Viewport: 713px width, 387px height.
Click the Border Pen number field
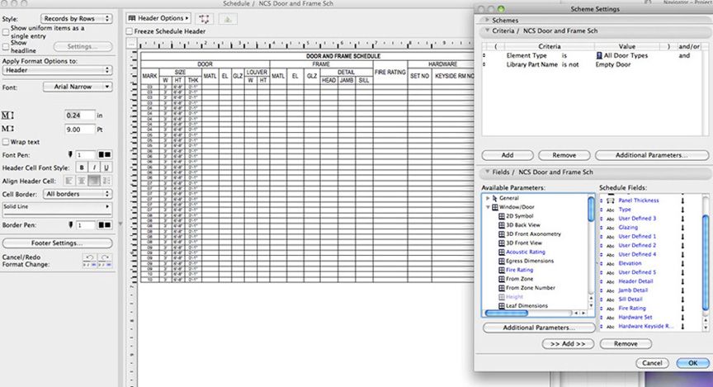pos(85,225)
